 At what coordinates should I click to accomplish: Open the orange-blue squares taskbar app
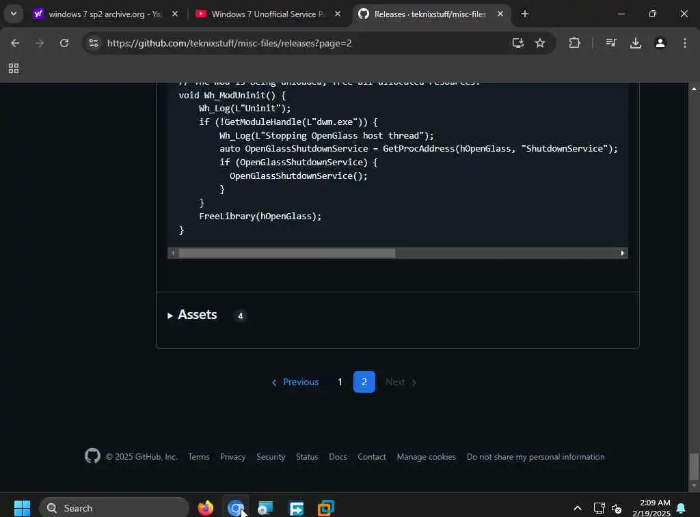coord(326,507)
